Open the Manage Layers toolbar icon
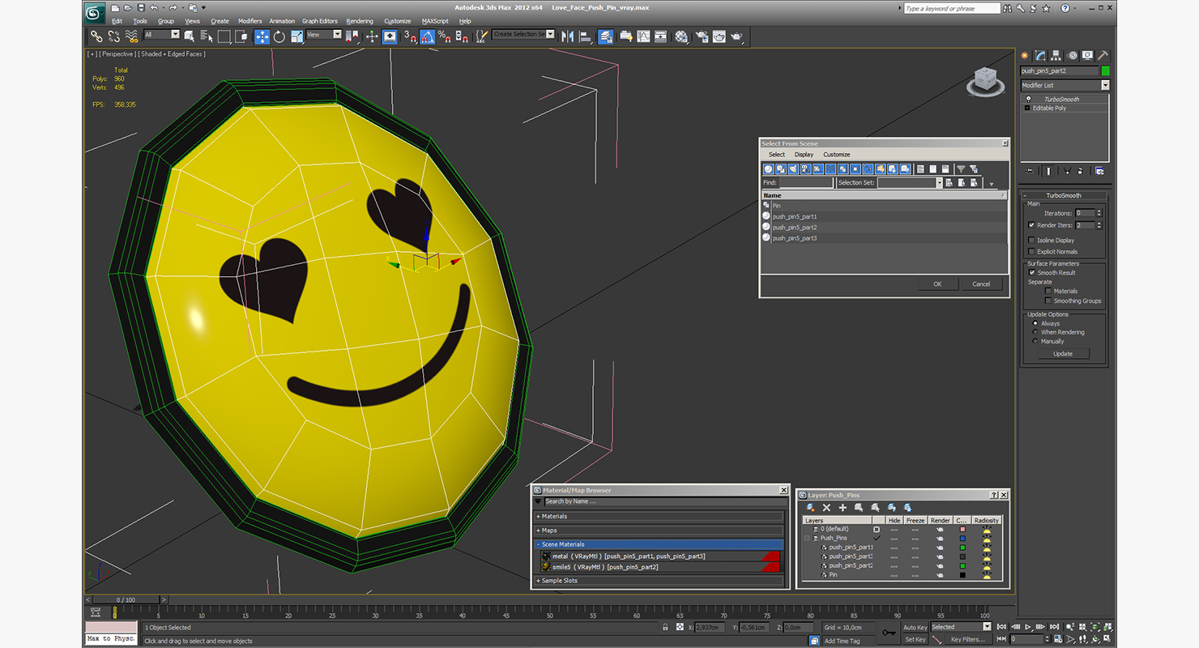Screen dimensions: 1199x648 click(606, 36)
